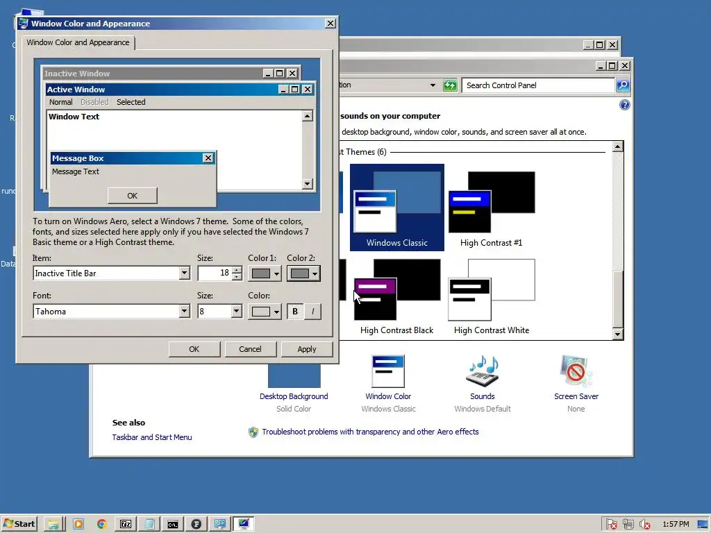Open Troubleshoot problems with transparency link
711x533 pixels.
coord(370,432)
